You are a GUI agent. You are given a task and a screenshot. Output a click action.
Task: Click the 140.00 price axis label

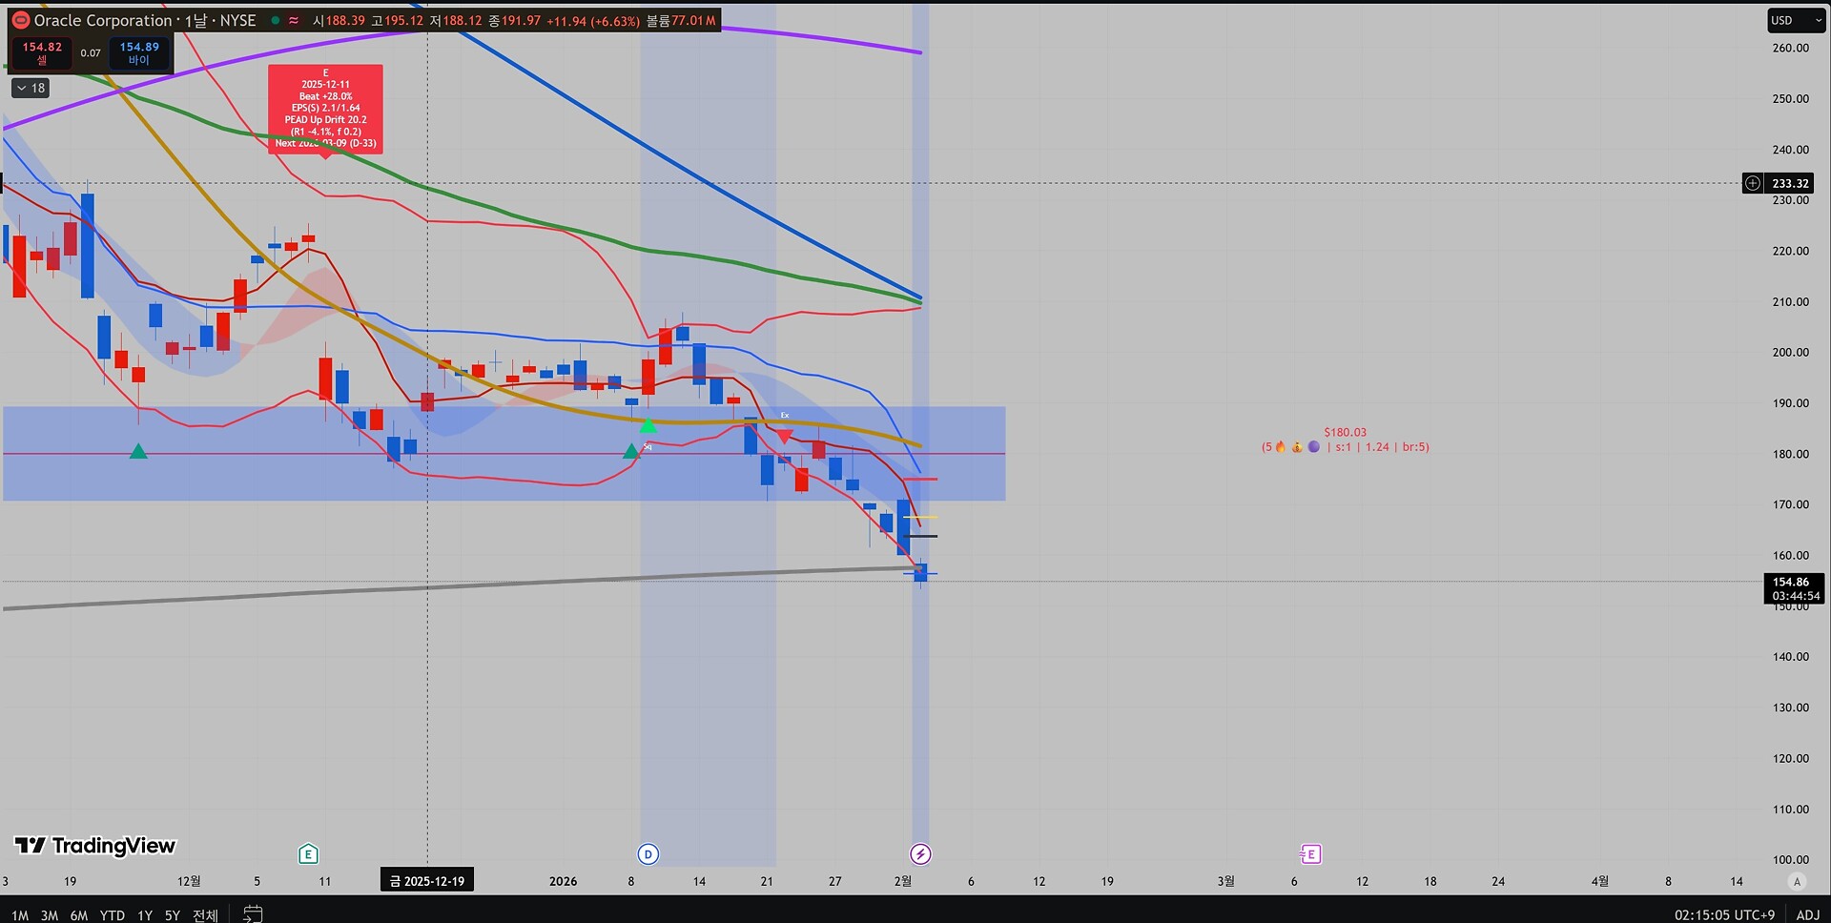coord(1790,656)
